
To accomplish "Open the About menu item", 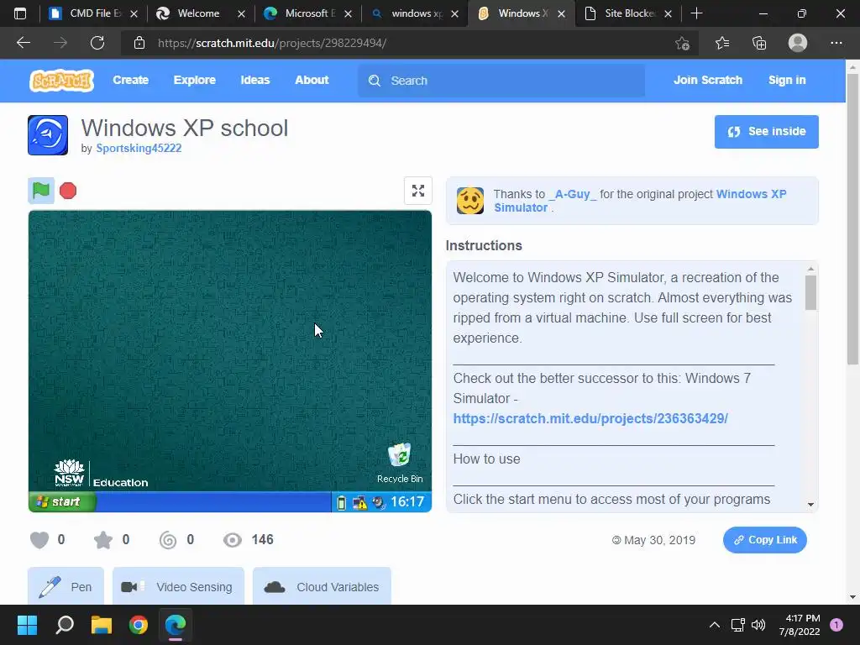I will [312, 80].
